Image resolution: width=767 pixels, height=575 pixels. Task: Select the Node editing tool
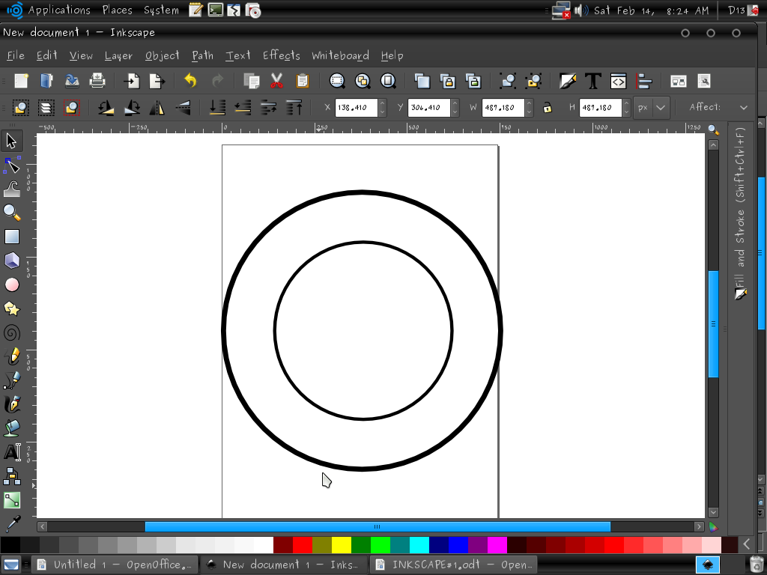click(x=12, y=164)
